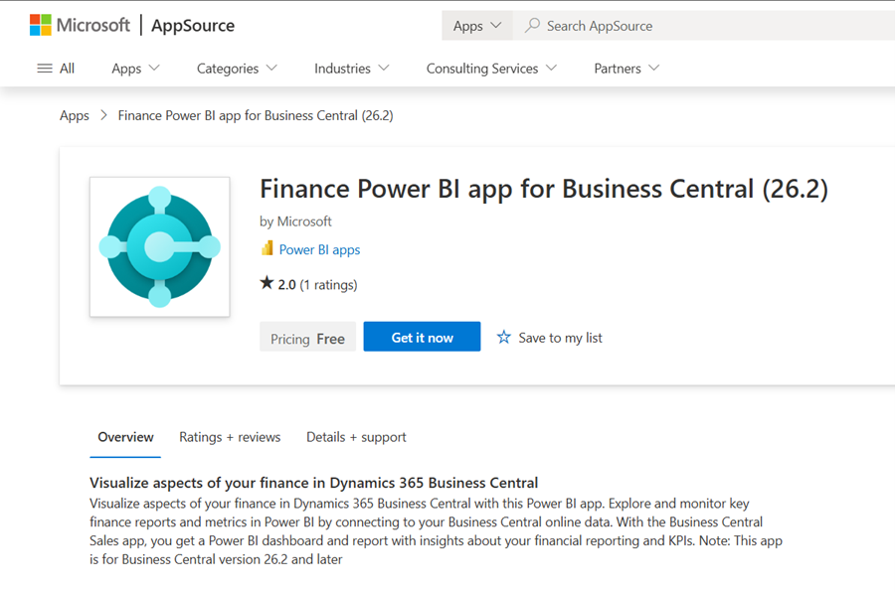Viewport: 895px width, 592px height.
Task: Open the Consulting Services menu
Action: [x=491, y=69]
